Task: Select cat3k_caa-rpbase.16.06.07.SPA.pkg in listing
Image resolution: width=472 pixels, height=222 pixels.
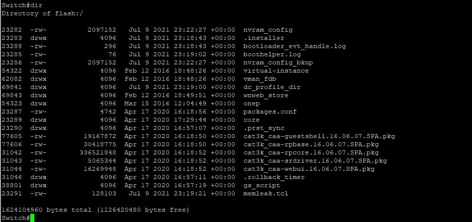Action: coord(311,144)
